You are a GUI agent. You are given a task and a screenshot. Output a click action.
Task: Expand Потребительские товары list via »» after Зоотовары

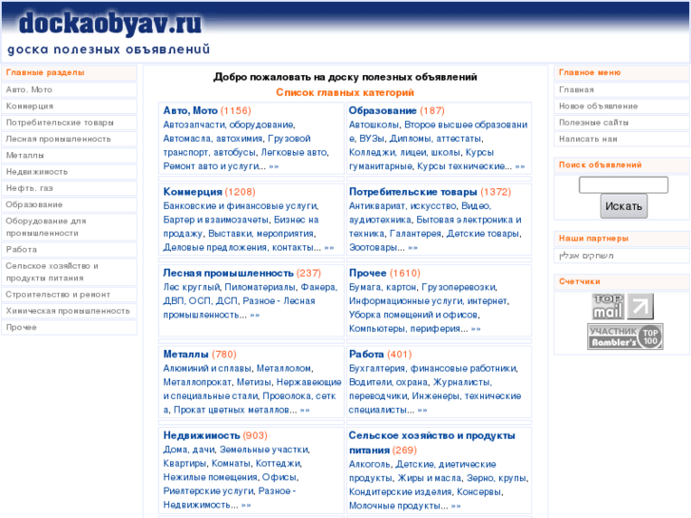tap(413, 248)
